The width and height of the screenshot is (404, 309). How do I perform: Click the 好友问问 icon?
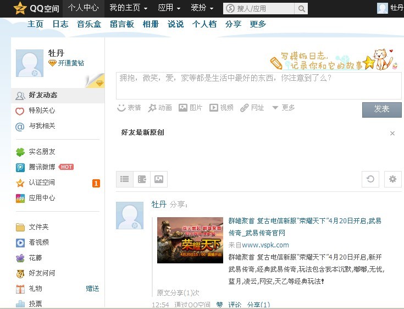tap(20, 274)
